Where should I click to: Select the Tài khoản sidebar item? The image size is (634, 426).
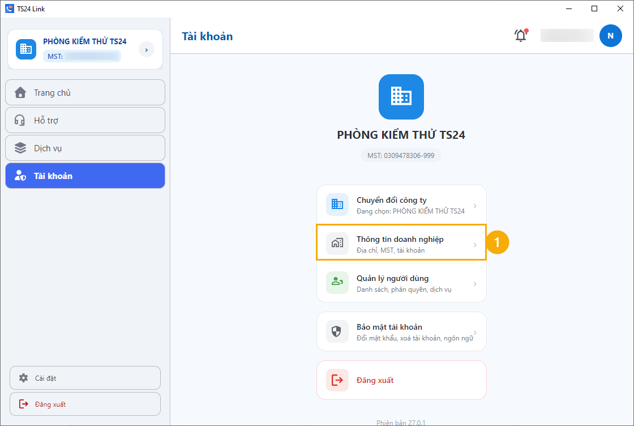tap(85, 176)
